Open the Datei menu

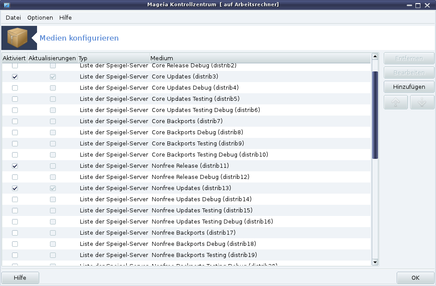point(13,17)
